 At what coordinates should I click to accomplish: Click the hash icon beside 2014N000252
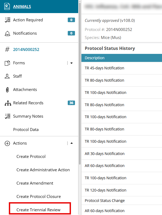[7, 50]
